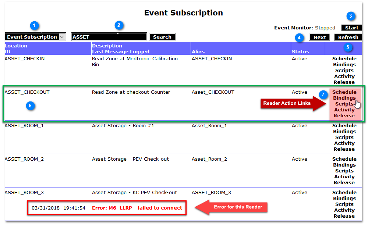Viewport: 368px width, 225px height.
Task: Open Scripts for ASSET_ROOM_2
Action: (344, 171)
